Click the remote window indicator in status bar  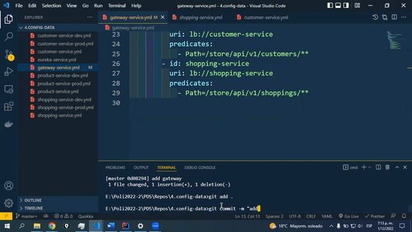pos(6,217)
